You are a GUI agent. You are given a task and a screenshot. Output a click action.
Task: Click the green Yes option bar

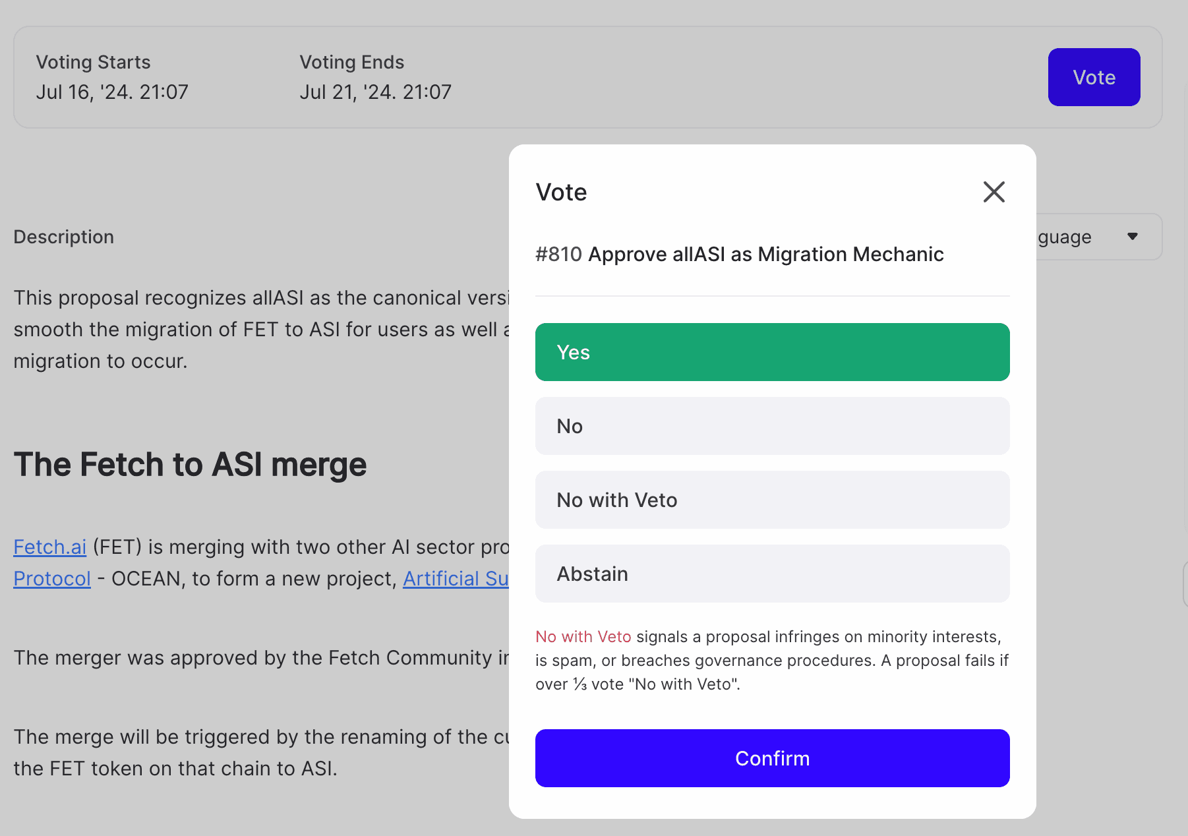pyautogui.click(x=772, y=351)
